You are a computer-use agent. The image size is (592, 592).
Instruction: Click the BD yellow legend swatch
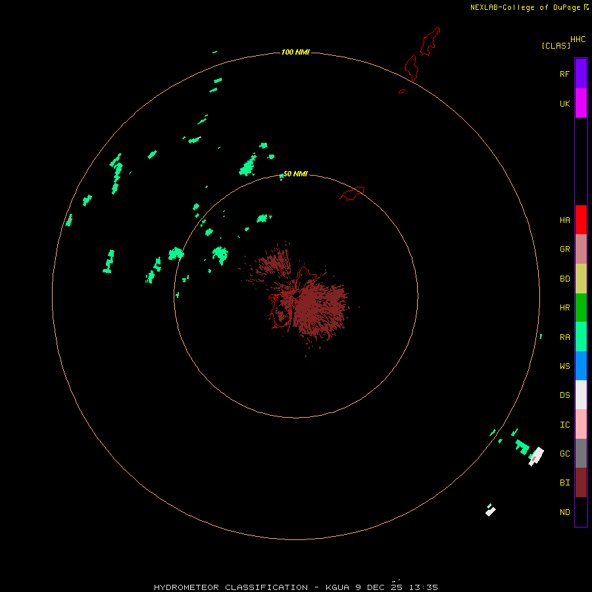[581, 279]
